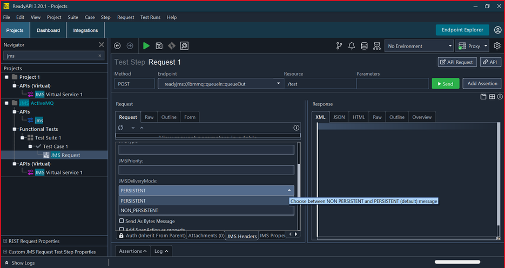505x268 pixels.
Task: Collapse the Project 1 tree node
Action: pyautogui.click(x=6, y=77)
